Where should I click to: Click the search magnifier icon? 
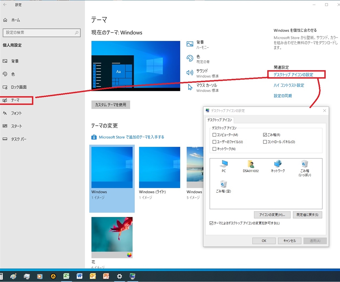[x=77, y=33]
